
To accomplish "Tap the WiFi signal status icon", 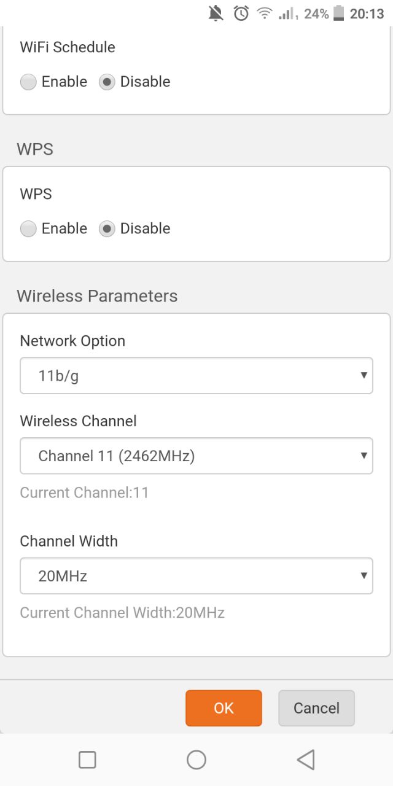I will 265,14.
